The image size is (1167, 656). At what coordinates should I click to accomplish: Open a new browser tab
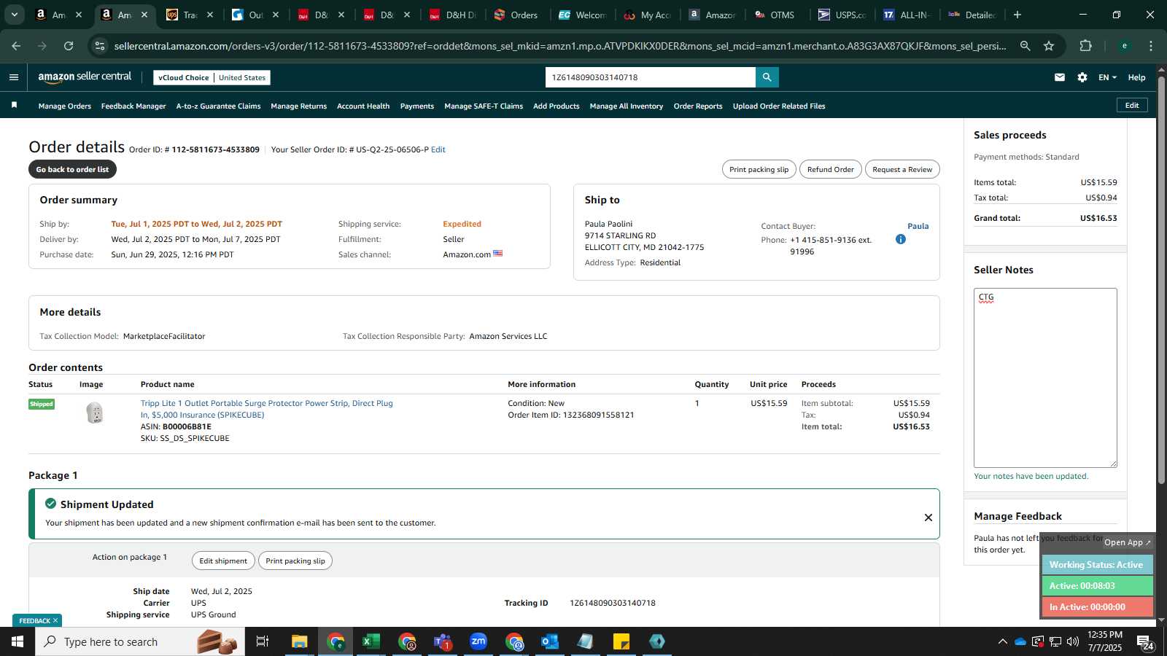pyautogui.click(x=1017, y=15)
